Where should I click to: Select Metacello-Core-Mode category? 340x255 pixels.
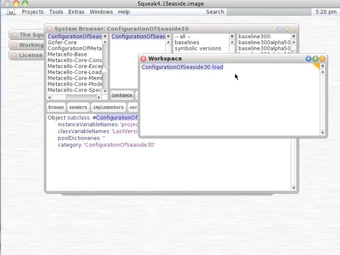(74, 84)
